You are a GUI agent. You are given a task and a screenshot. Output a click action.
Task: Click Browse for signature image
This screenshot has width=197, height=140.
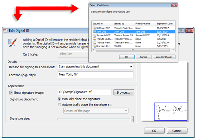[124, 93]
